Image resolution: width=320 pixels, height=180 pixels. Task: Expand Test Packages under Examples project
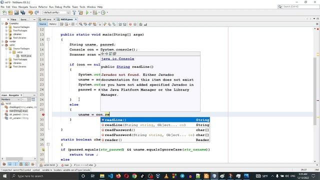(6, 30)
